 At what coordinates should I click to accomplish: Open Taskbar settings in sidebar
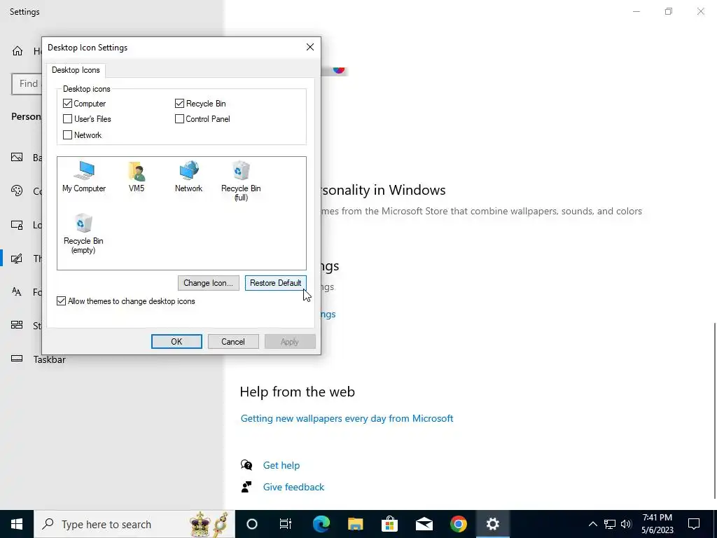(50, 359)
